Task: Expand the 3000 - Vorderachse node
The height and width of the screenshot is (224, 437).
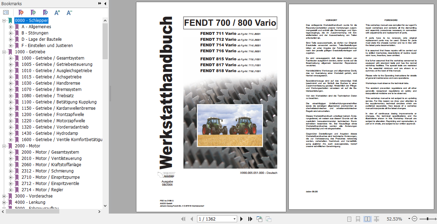Action: [4, 196]
